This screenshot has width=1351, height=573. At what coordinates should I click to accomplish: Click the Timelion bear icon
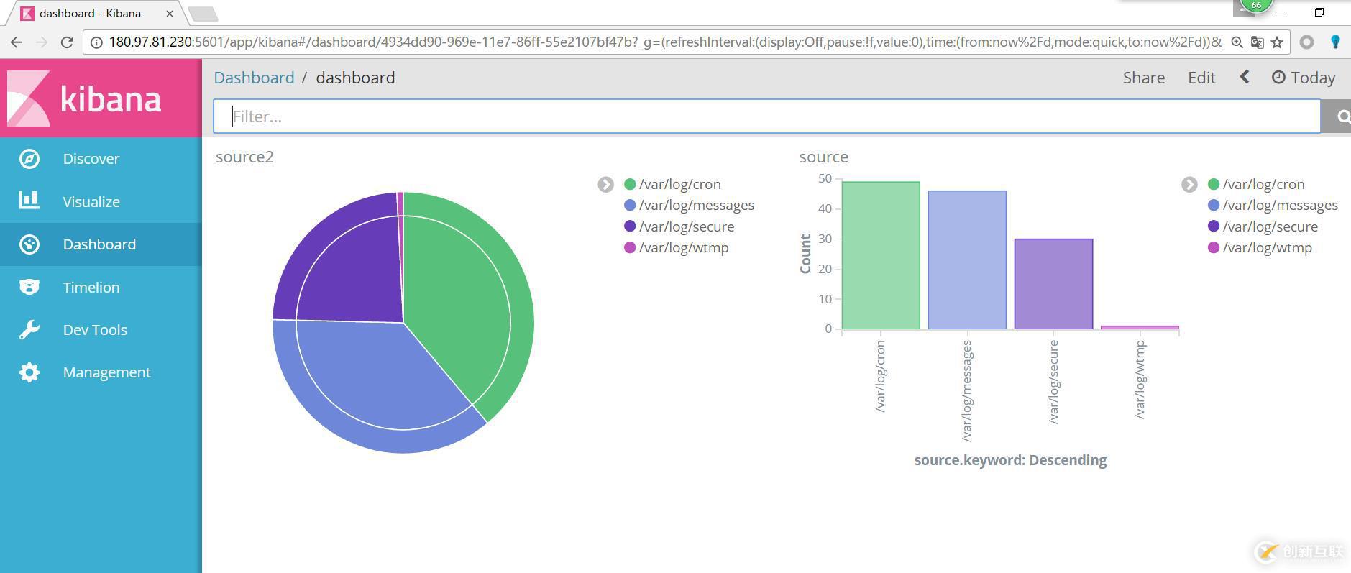point(29,287)
